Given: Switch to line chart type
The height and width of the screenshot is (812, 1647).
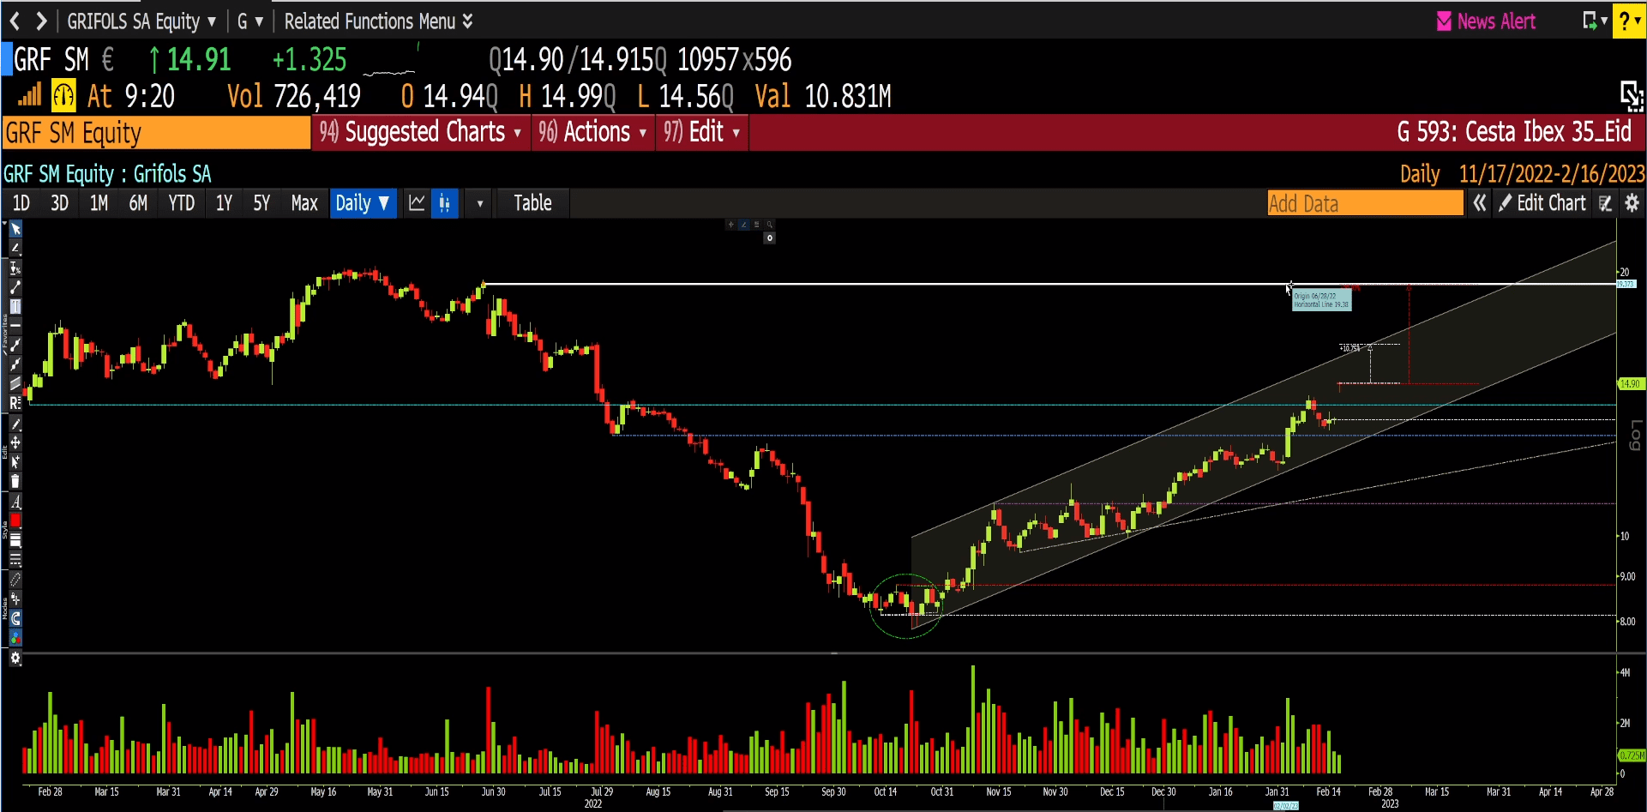Looking at the screenshot, I should [417, 203].
